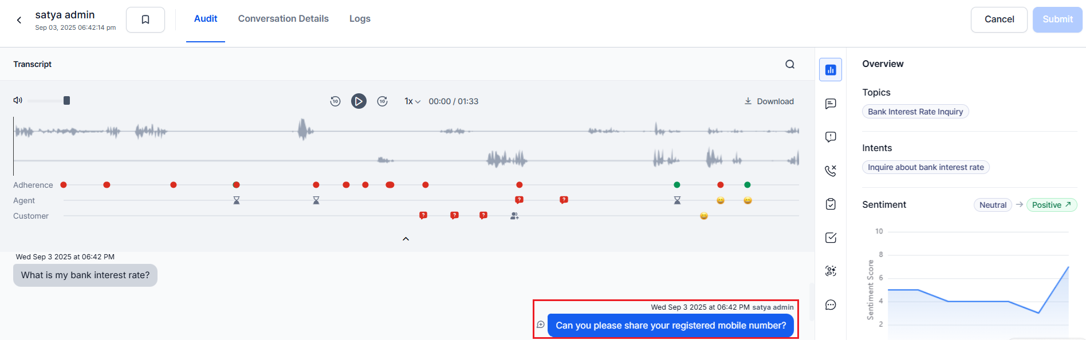Open the 1x playback speed dropdown
This screenshot has width=1086, height=340.
412,101
